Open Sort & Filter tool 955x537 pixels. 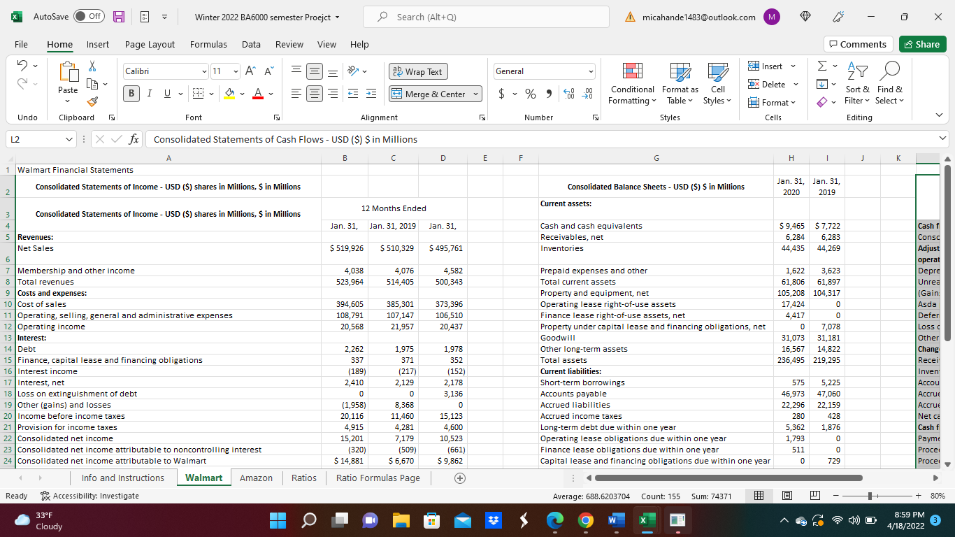click(857, 84)
